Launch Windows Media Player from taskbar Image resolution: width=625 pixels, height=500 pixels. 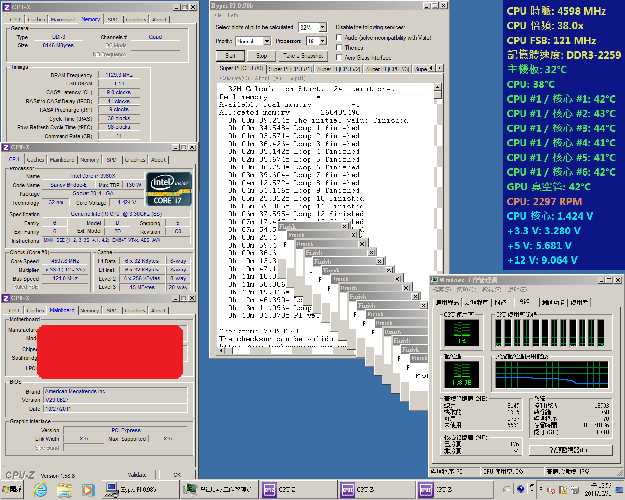(x=87, y=490)
